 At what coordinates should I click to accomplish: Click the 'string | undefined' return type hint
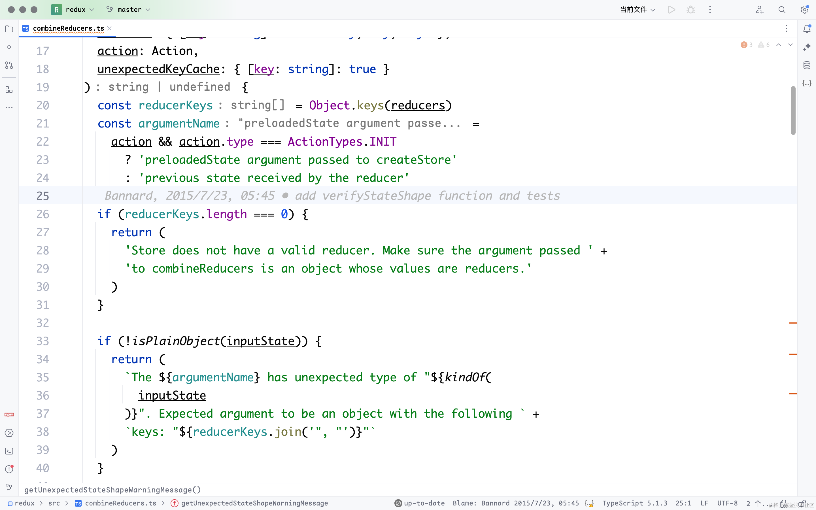coord(163,87)
